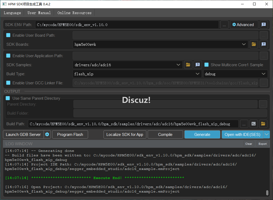This screenshot has width=273, height=200.
Task: Click the help icon beside SDK Samples
Action: click(x=197, y=65)
